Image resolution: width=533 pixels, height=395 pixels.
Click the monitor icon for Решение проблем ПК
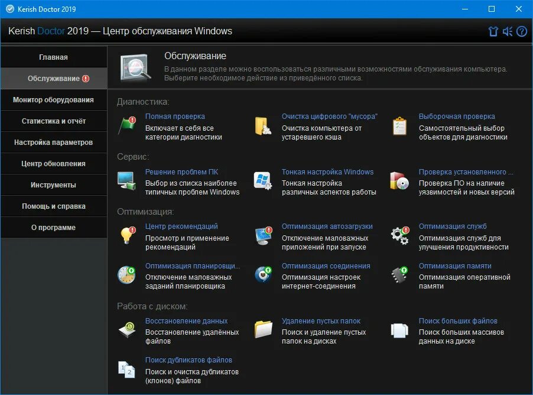126,181
